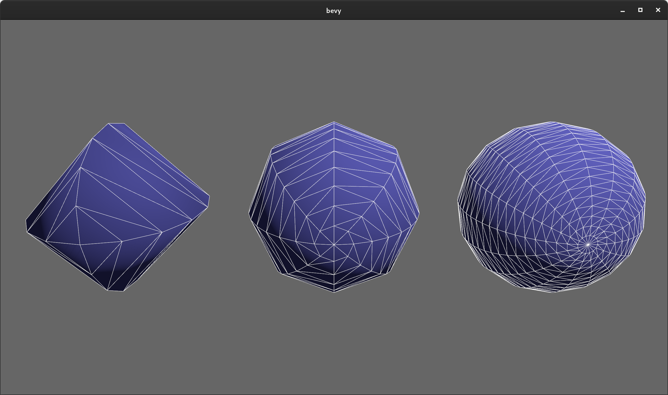Close the bevy application window
Viewport: 668px width, 395px height.
[658, 10]
